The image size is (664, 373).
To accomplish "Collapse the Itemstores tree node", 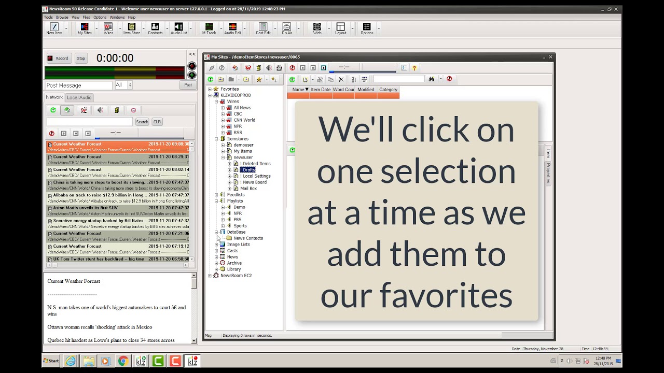I will tap(217, 139).
